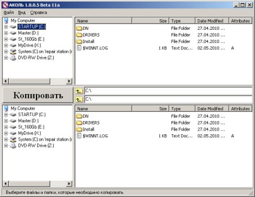Click the upper tree horizontal scrollbar thumb
Viewport: 255px width, 197px height.
(29, 81)
